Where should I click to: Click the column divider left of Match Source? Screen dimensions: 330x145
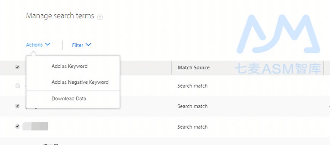[171, 68]
